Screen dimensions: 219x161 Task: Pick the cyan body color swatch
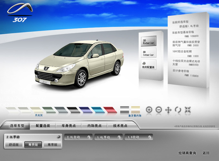click(x=98, y=110)
